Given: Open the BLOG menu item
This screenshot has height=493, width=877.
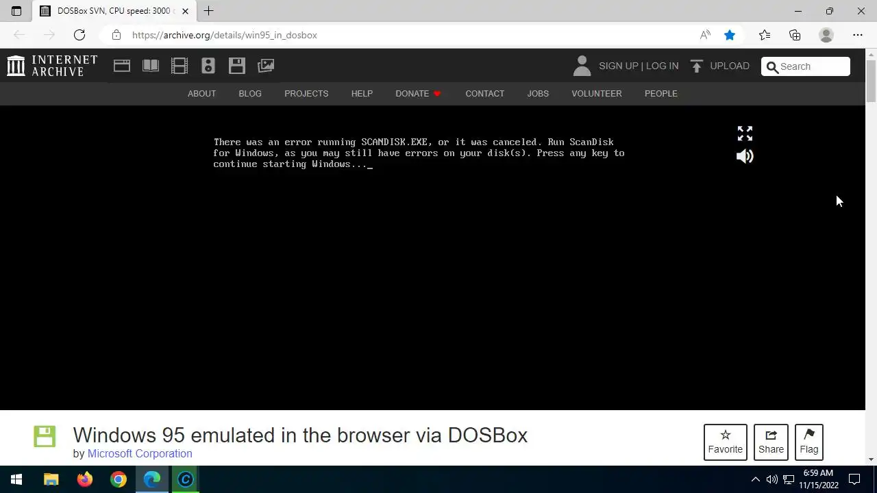Looking at the screenshot, I should [250, 93].
